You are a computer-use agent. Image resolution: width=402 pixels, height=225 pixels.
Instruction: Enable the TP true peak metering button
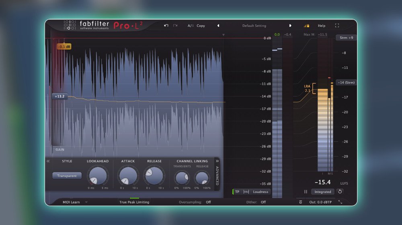[237, 192]
